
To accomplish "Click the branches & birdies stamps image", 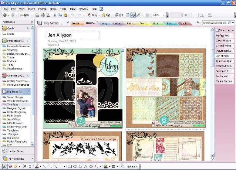I will (82, 146).
